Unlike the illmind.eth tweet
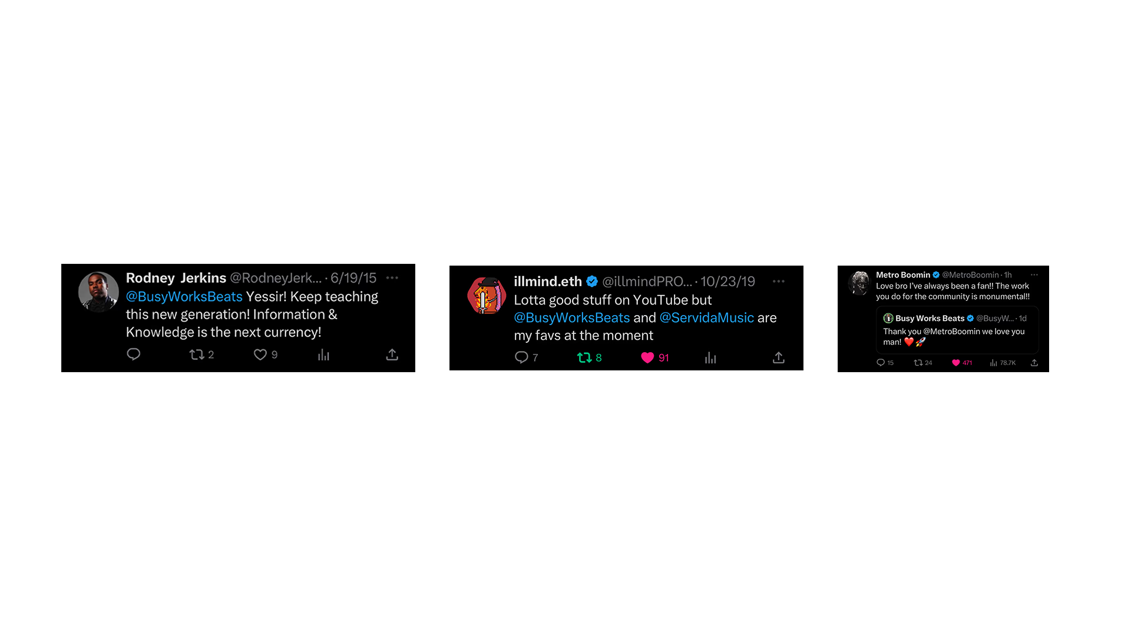Viewport: 1131px width, 636px height. [654, 357]
